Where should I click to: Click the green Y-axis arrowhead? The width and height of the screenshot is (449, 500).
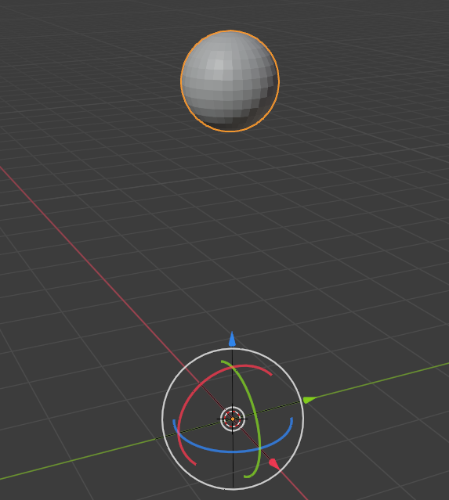[309, 400]
